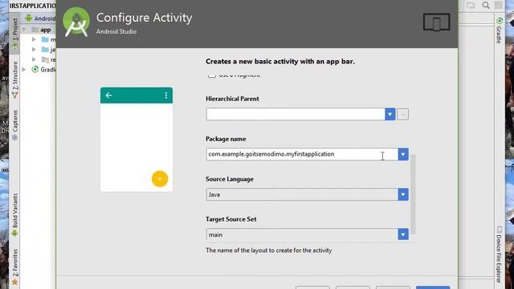The image size is (514, 289).
Task: Click the Configure Activity title text
Action: pyautogui.click(x=145, y=18)
